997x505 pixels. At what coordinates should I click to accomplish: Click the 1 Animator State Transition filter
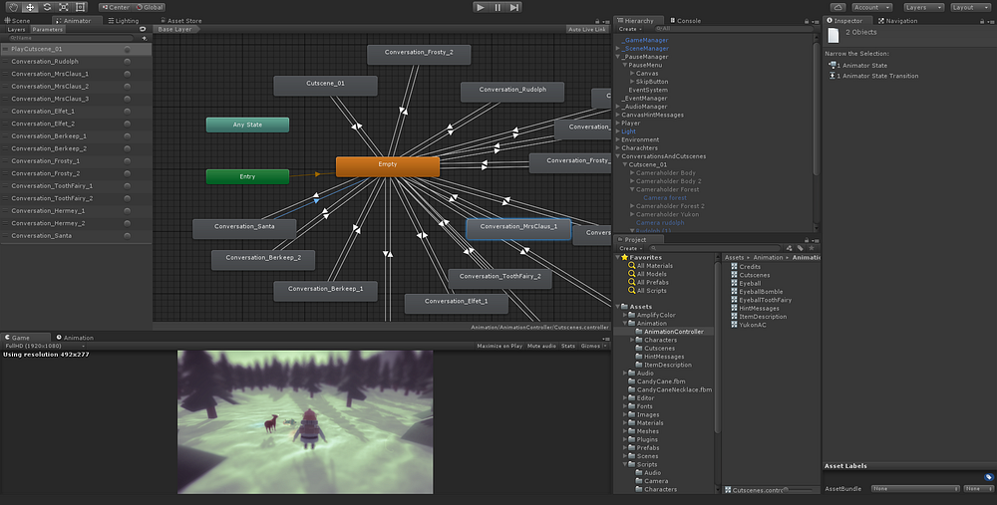(x=873, y=76)
